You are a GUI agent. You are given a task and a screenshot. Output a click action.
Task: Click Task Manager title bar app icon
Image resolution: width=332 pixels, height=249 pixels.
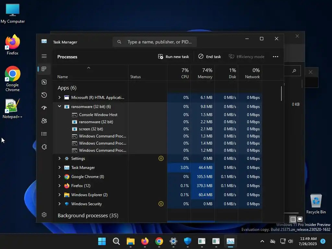tap(44, 41)
